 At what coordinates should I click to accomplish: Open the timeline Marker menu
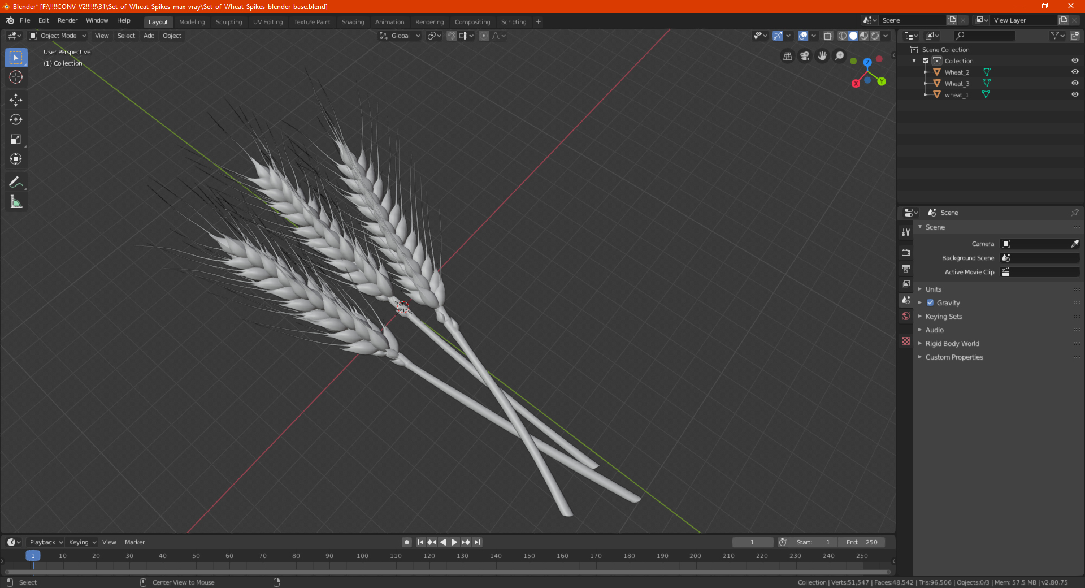[134, 542]
